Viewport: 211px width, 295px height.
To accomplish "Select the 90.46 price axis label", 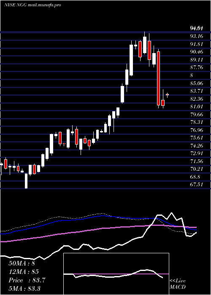I will (197, 52).
